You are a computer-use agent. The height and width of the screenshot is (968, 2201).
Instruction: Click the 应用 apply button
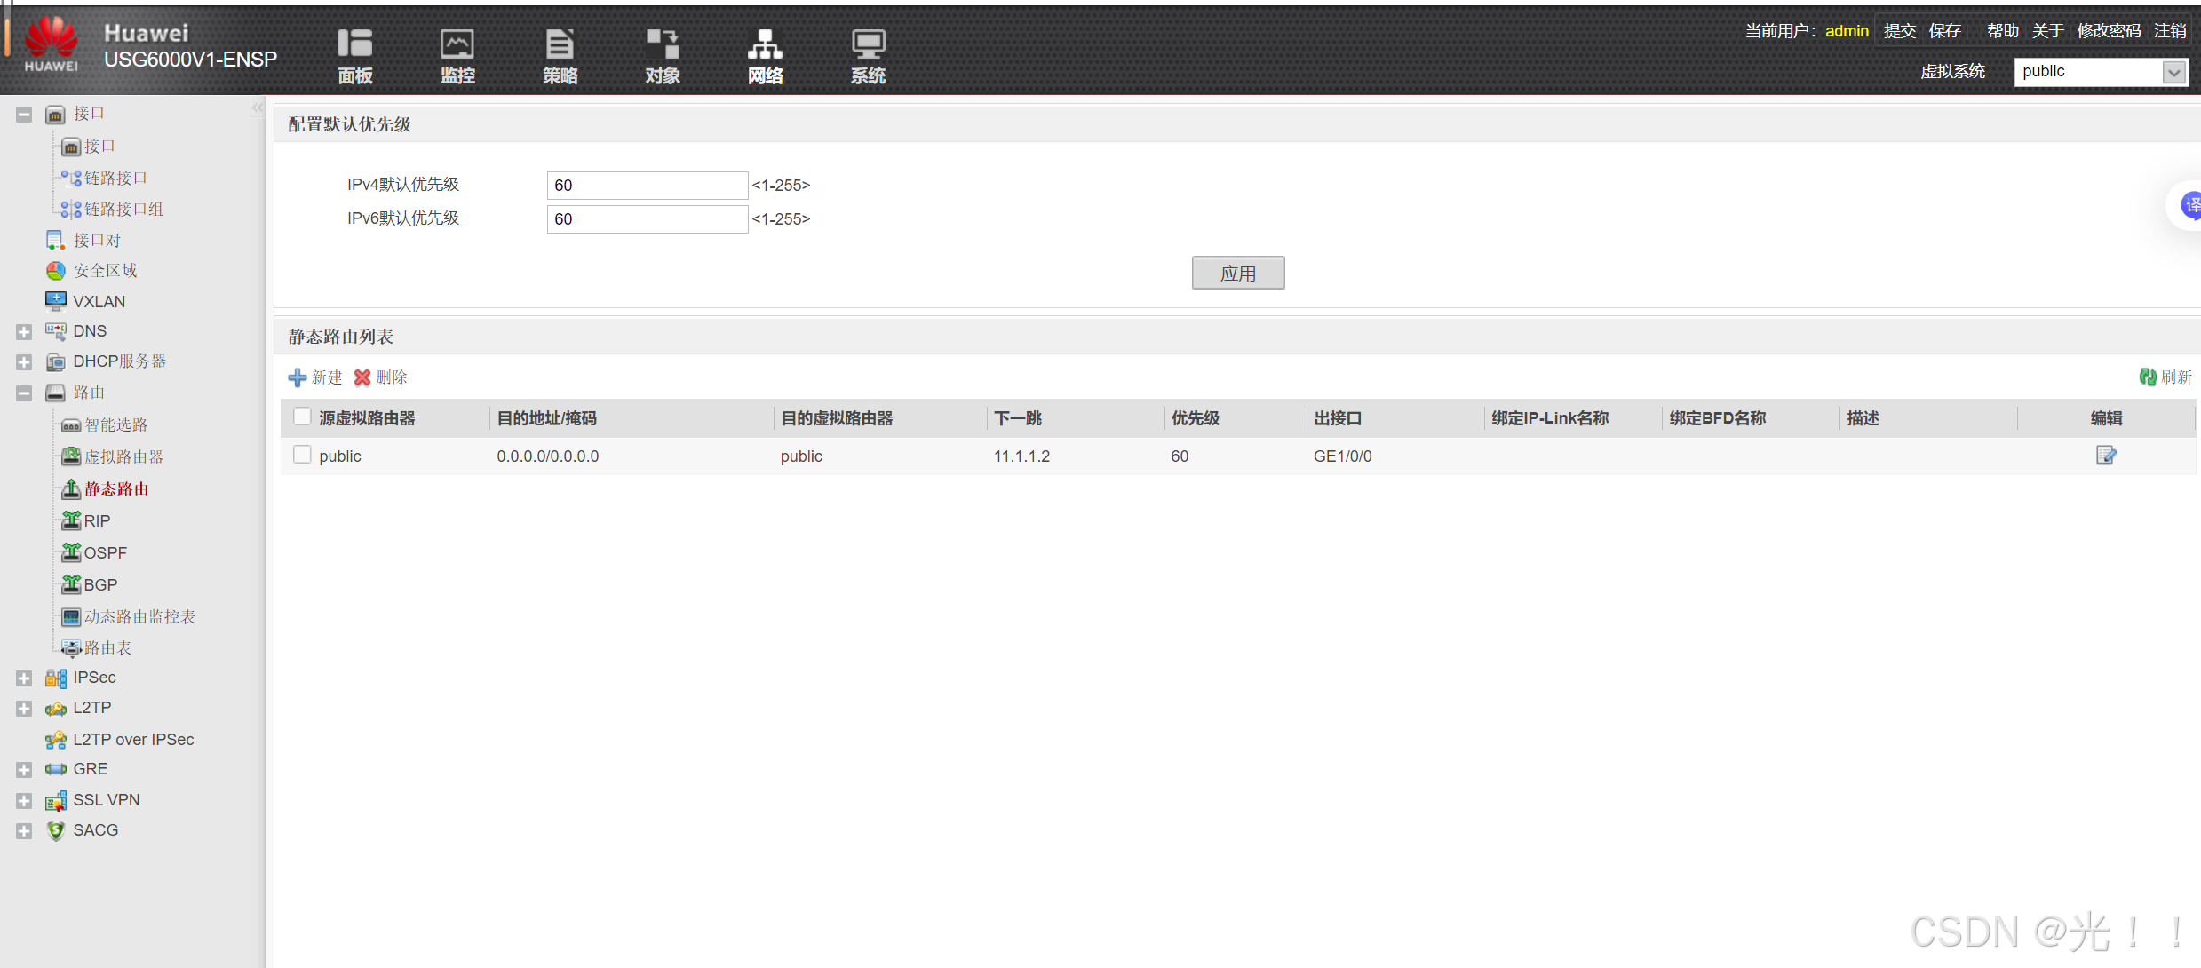[1237, 273]
